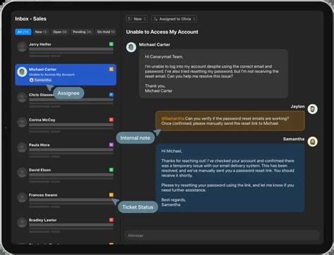Switch to the New tickets tab
Image resolution: width=334 pixels, height=255 pixels.
41,32
